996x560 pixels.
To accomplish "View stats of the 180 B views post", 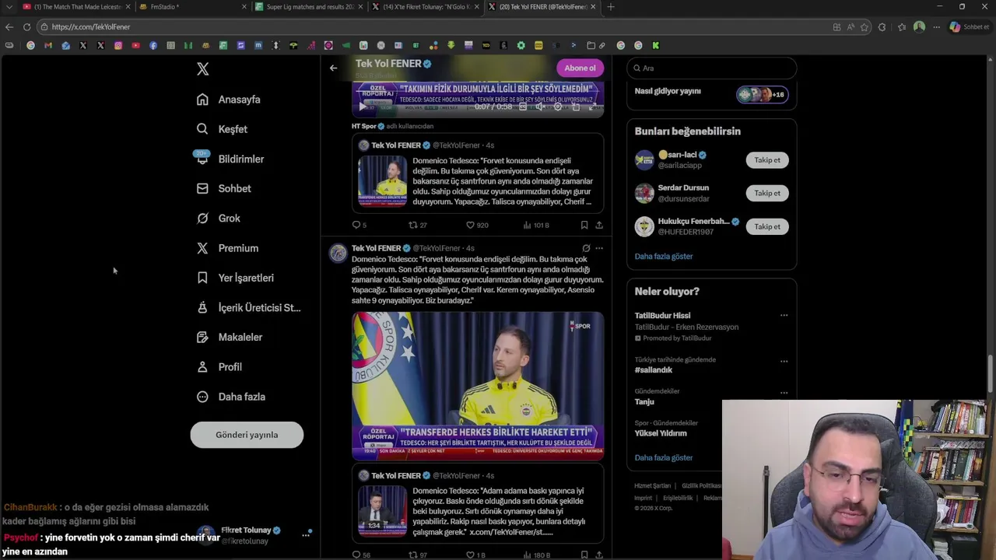I will point(536,555).
